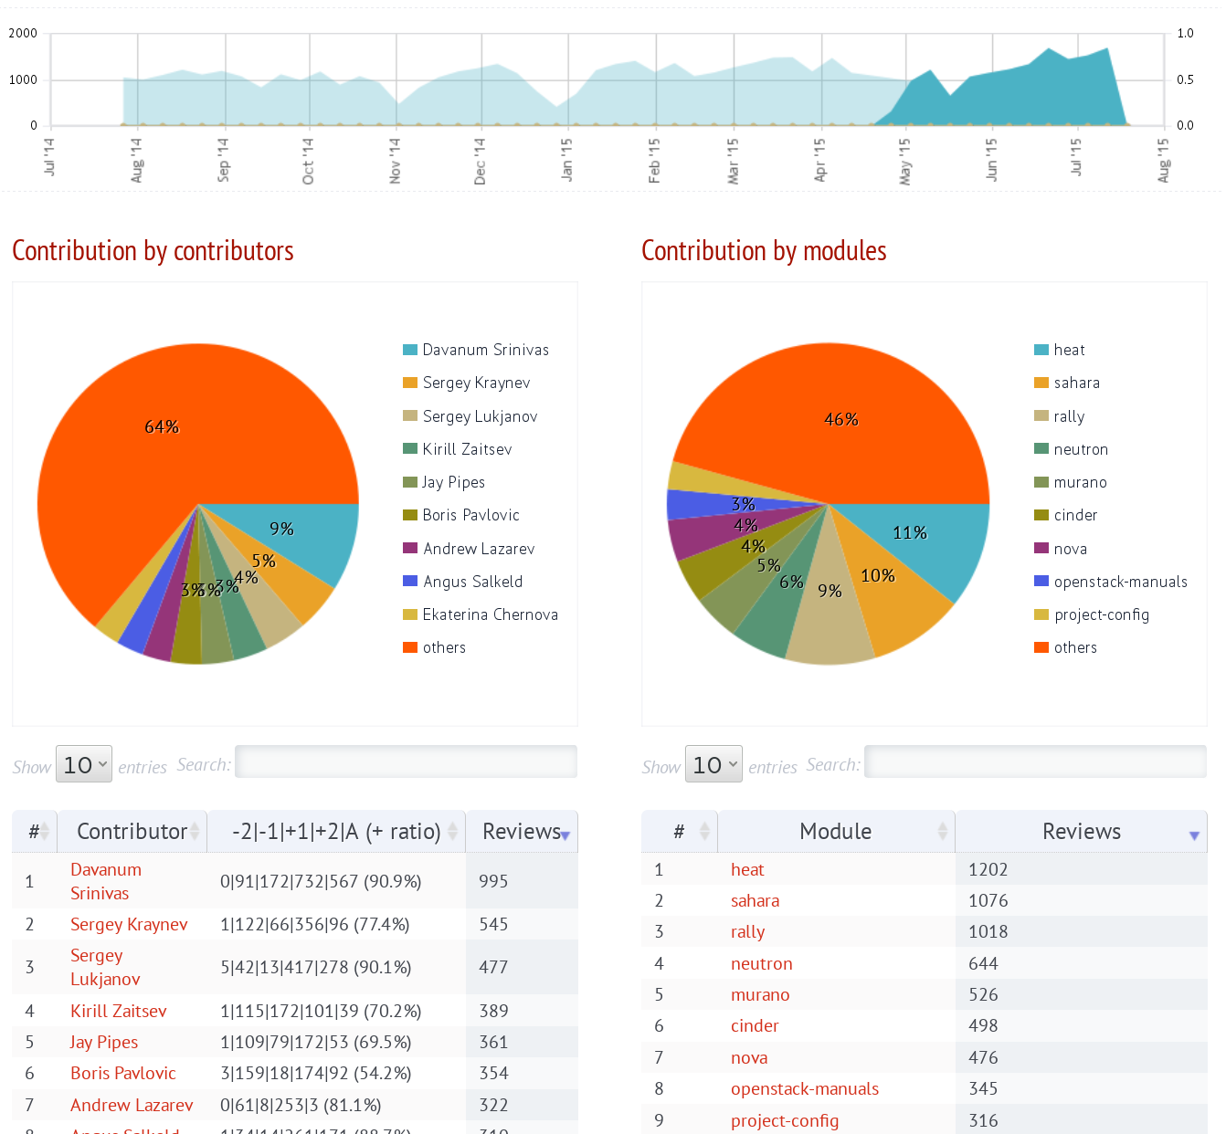This screenshot has height=1134, width=1226.
Task: Toggle heat legend item in modules chart
Action: [1068, 350]
